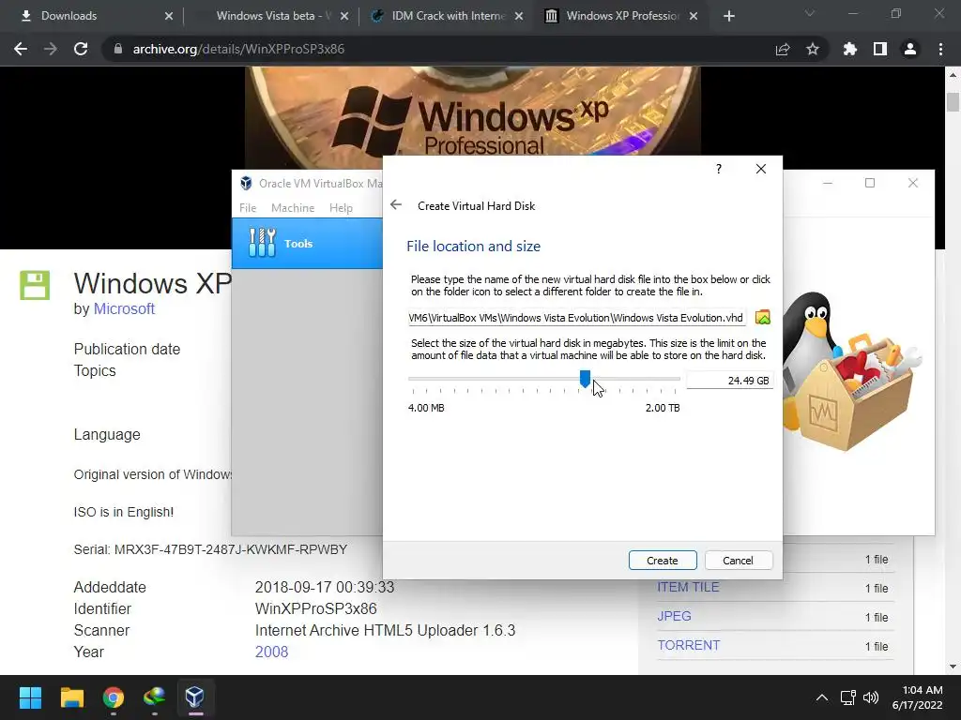Click the page's vertical scrollbar thumb
This screenshot has width=961, height=720.
point(953,101)
